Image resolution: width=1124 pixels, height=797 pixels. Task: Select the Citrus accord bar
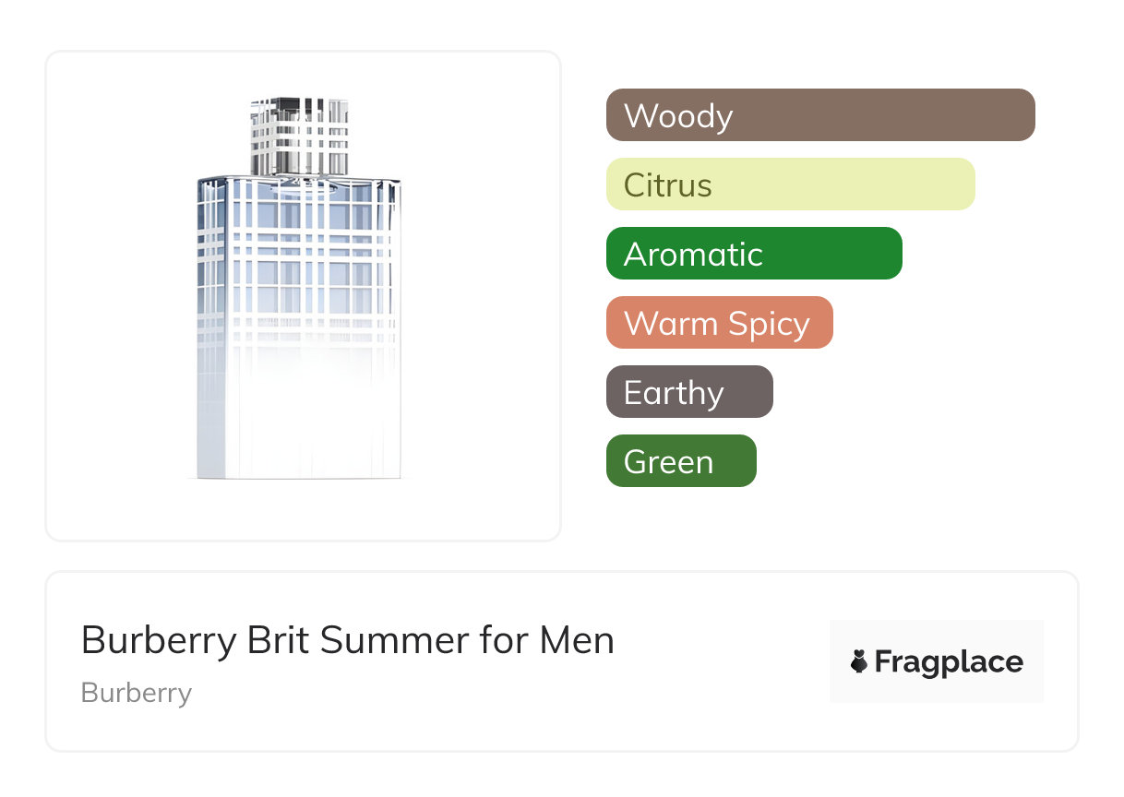pyautogui.click(x=790, y=184)
